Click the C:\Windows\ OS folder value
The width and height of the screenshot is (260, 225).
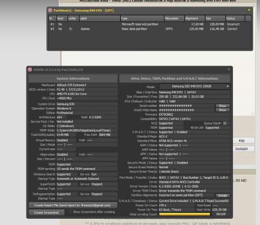coord(66,126)
